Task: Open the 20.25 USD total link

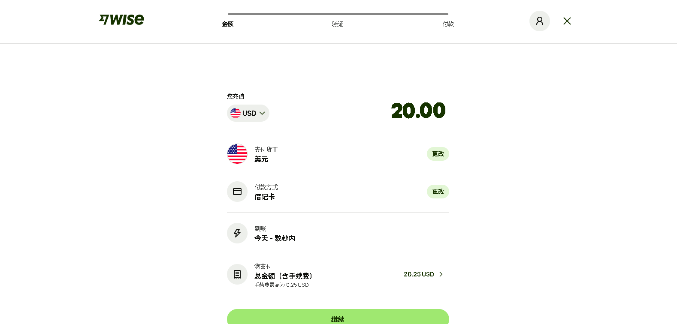Action: coord(419,274)
